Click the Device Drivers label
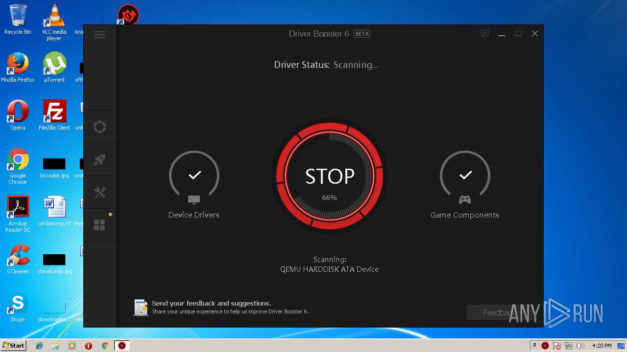 click(x=194, y=215)
